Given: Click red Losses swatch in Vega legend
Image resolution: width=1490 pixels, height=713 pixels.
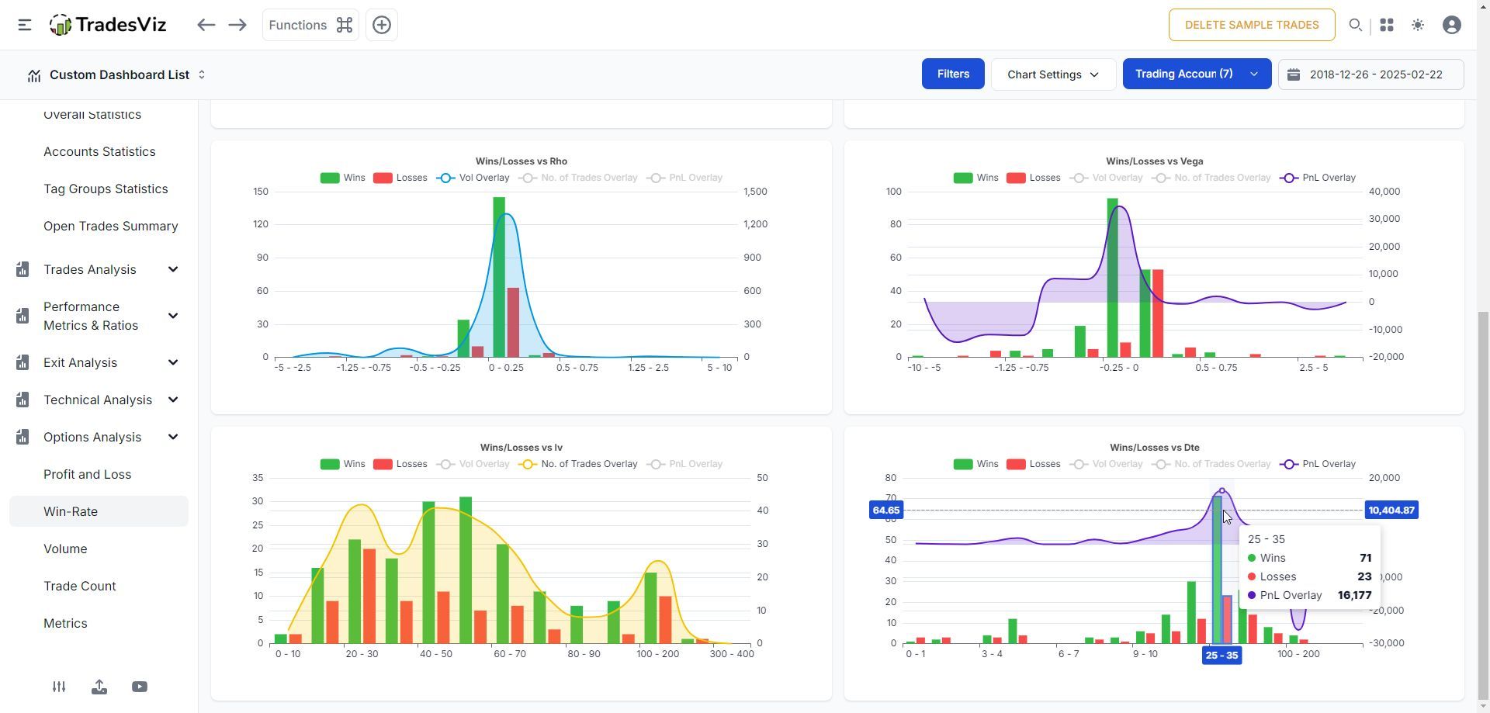Looking at the screenshot, I should [x=1015, y=178].
